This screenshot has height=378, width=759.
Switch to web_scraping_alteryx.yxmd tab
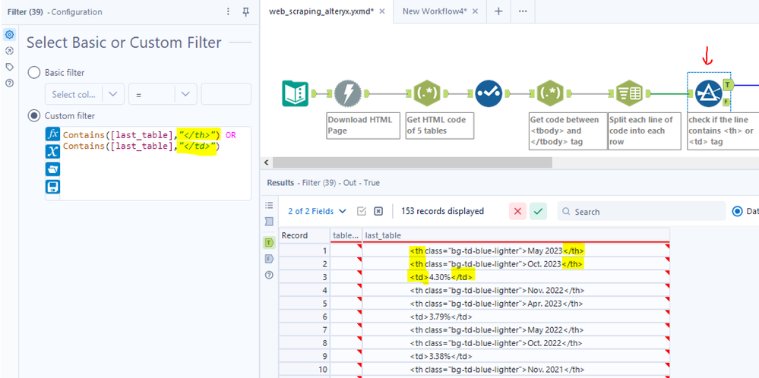tap(321, 11)
